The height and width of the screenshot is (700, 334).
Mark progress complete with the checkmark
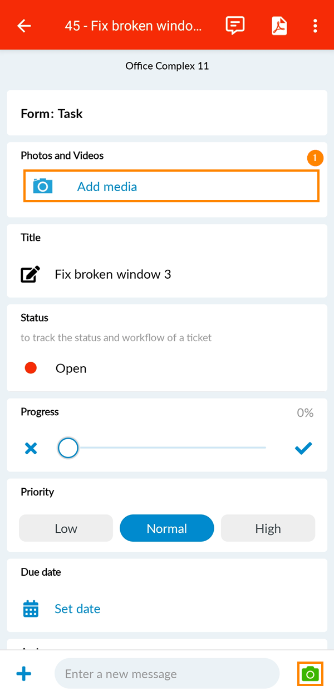(x=303, y=448)
